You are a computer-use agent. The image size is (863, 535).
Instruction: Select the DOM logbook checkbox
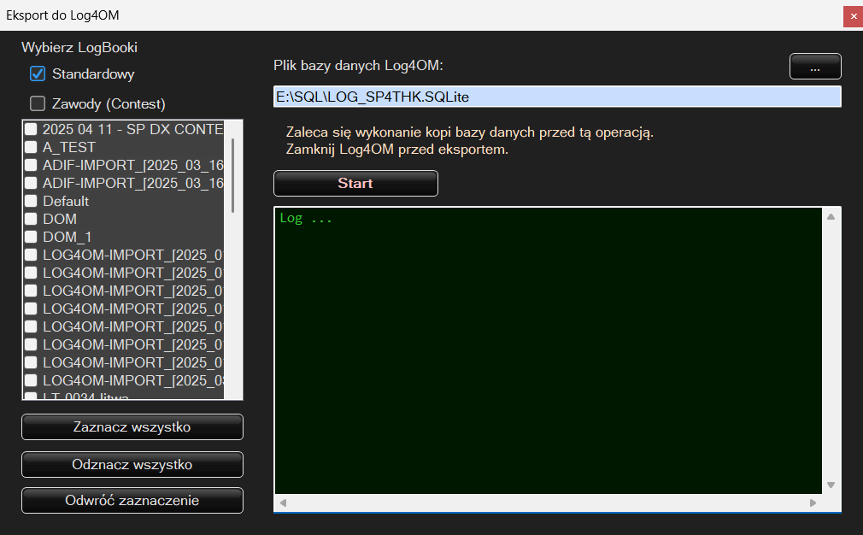[x=31, y=219]
